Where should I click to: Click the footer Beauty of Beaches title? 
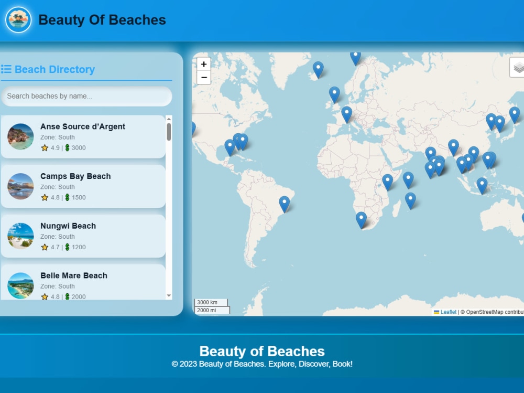pos(262,351)
